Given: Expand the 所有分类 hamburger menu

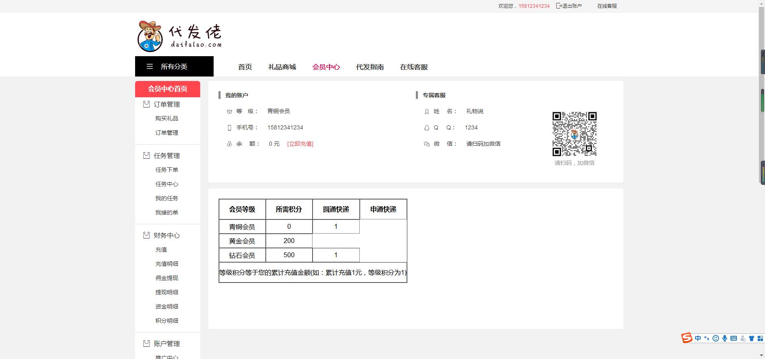Looking at the screenshot, I should (x=174, y=66).
